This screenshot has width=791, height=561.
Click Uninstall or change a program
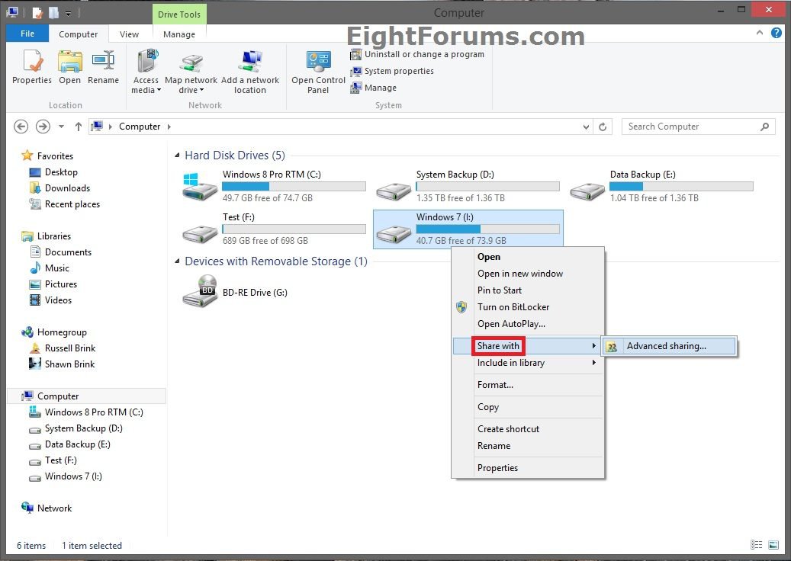(x=417, y=54)
